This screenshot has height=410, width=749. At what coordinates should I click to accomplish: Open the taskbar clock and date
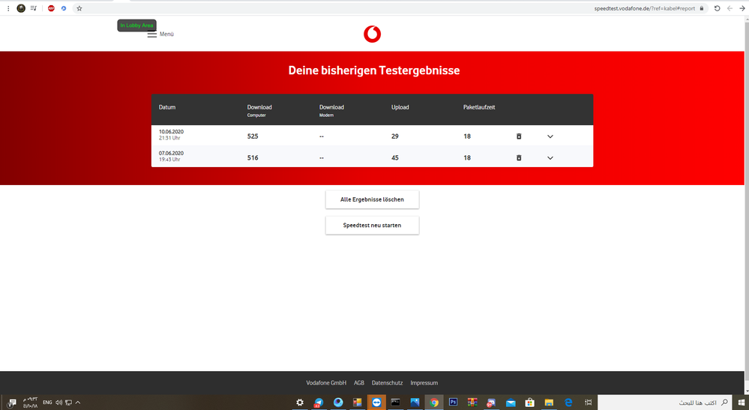click(30, 403)
